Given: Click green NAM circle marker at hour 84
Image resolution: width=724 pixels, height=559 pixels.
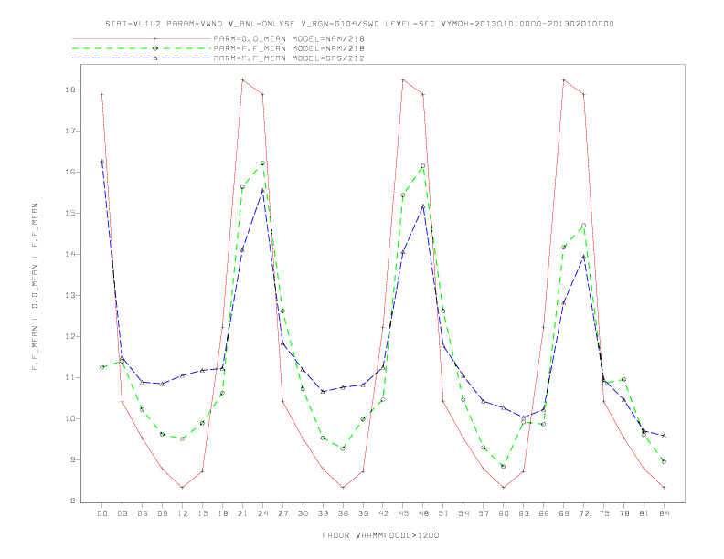Looking at the screenshot, I should point(664,461).
